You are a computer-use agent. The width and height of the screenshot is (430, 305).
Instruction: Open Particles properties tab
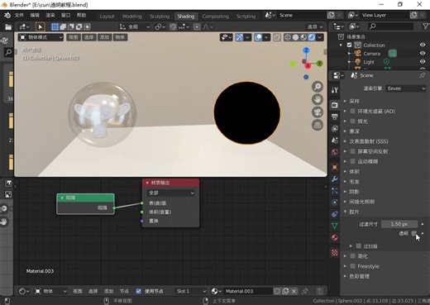tap(335, 190)
